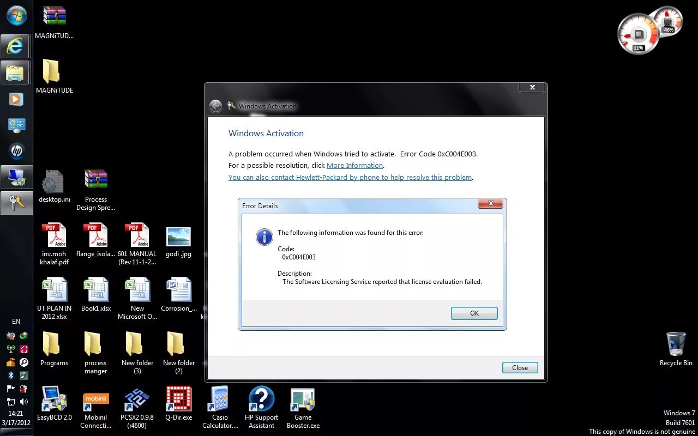
Task: Launch Casio Calculator shortcut
Action: pos(220,408)
